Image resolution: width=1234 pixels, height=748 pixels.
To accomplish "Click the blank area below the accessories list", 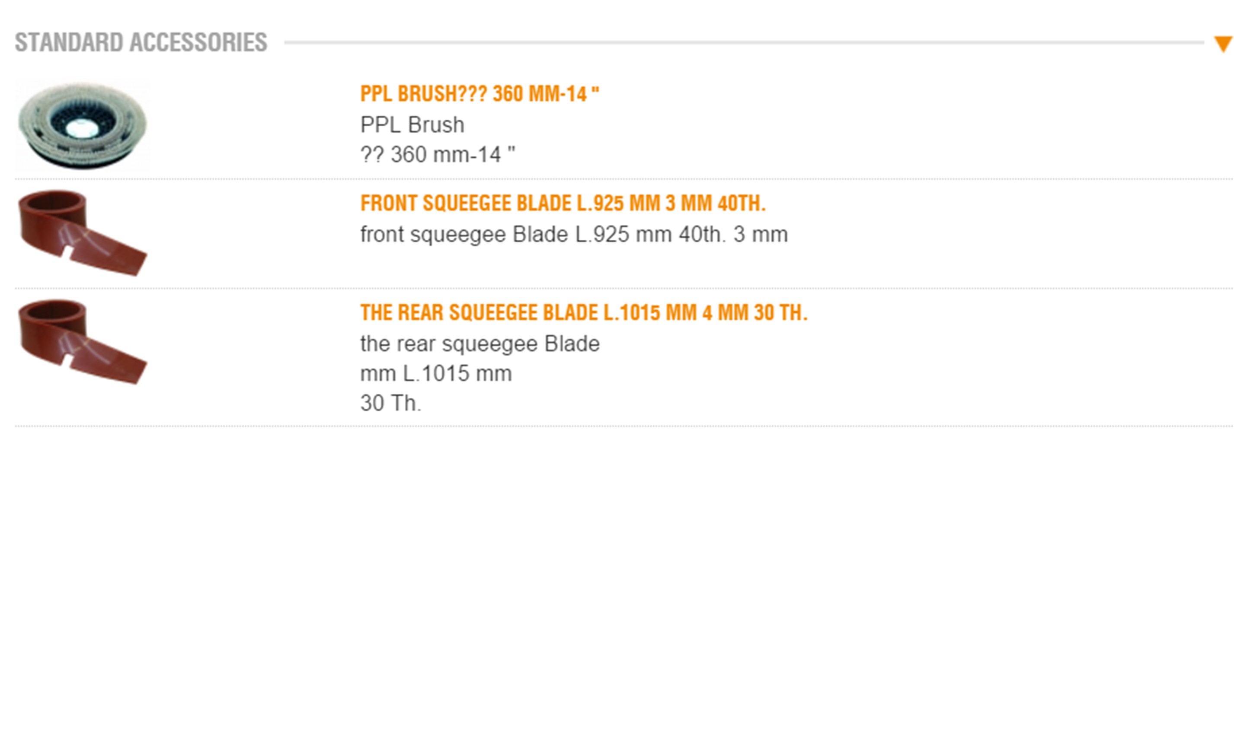I will 616,576.
